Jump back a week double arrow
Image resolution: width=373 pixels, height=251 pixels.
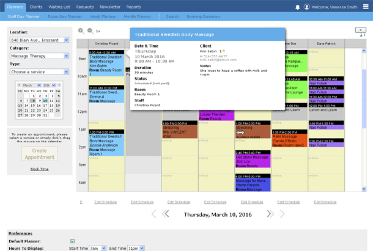(166, 214)
